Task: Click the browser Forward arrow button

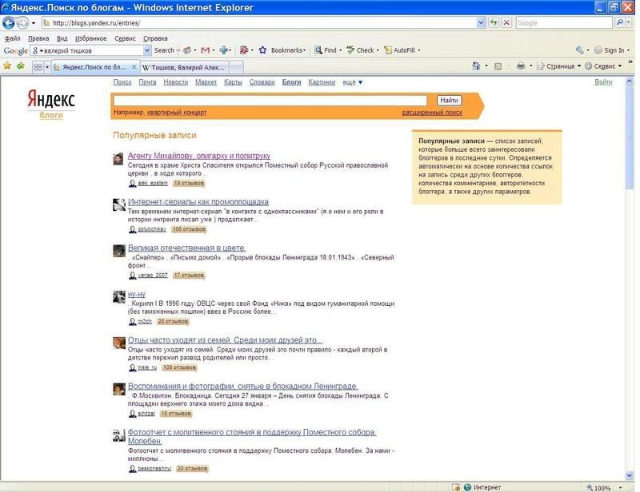Action: point(22,23)
